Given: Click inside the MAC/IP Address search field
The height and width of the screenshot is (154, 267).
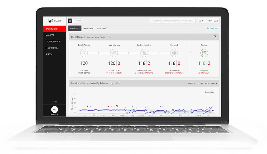Looking at the screenshot, I should (x=172, y=21).
